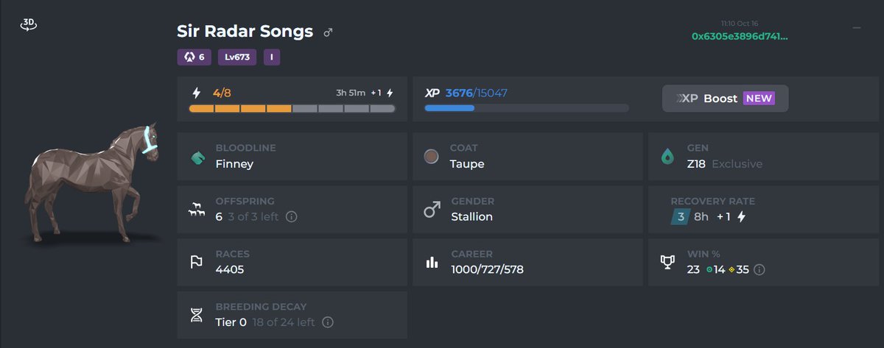Click the recovery rate 3 badge

(x=680, y=217)
